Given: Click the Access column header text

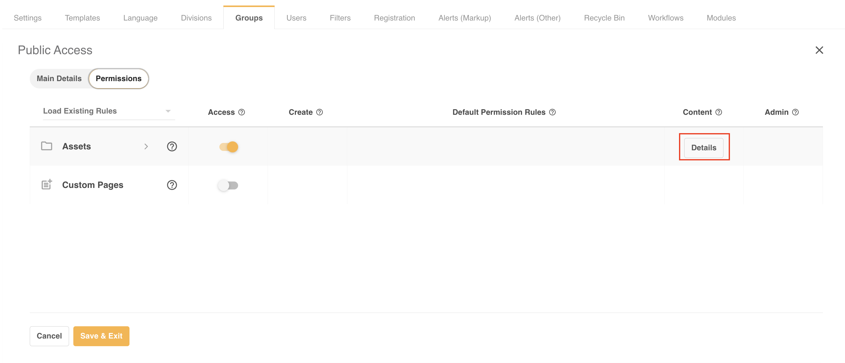Looking at the screenshot, I should pos(221,112).
